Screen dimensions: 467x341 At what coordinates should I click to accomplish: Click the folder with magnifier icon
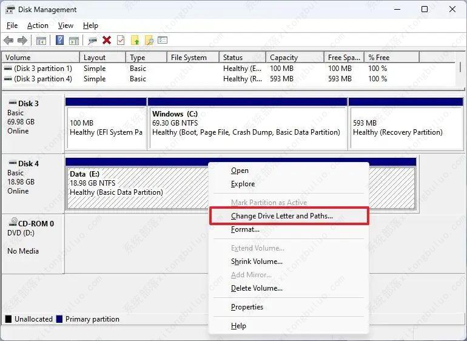149,41
